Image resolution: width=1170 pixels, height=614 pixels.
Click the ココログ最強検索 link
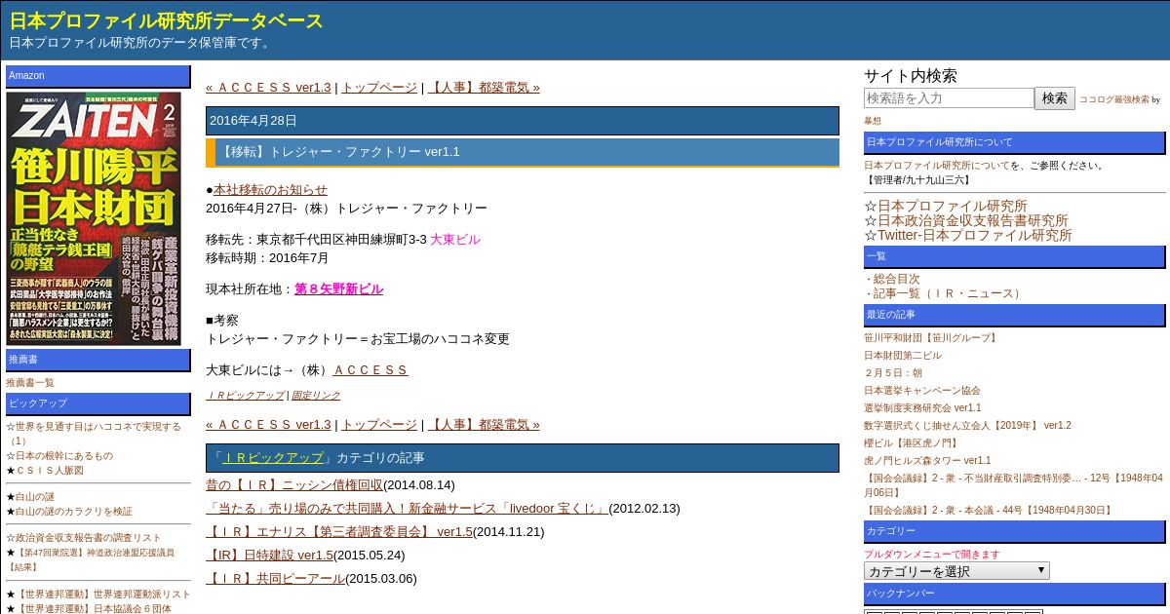pos(1113,99)
